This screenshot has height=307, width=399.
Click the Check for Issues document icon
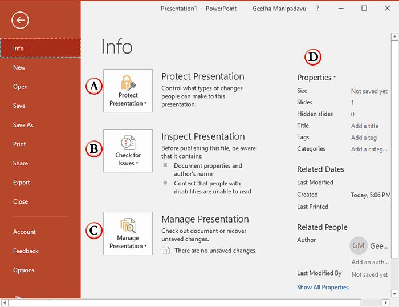point(128,143)
